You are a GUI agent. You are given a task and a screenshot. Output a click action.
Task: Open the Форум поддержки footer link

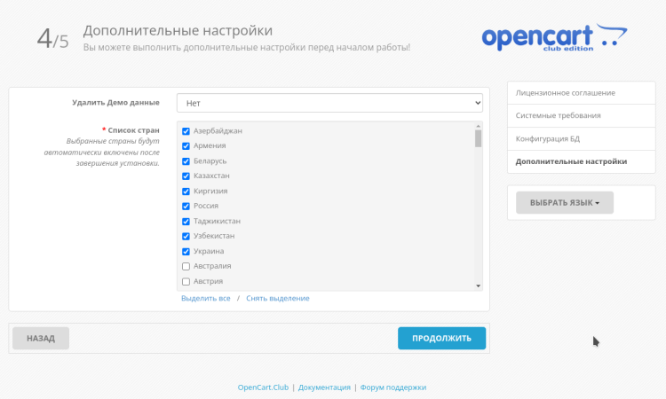pyautogui.click(x=393, y=387)
